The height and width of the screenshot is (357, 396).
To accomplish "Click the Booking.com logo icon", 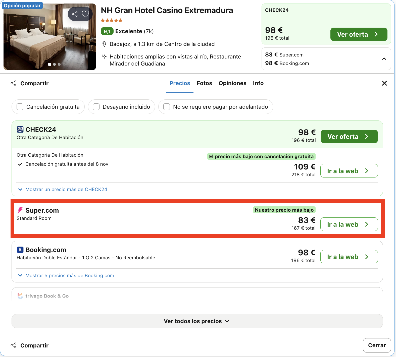I will [20, 250].
